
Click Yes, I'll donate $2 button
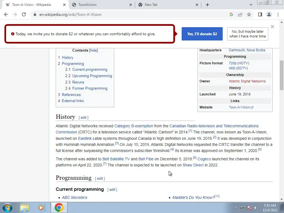click(202, 34)
